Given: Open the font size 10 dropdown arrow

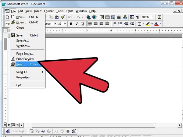Looking at the screenshot, I should 65,24.
